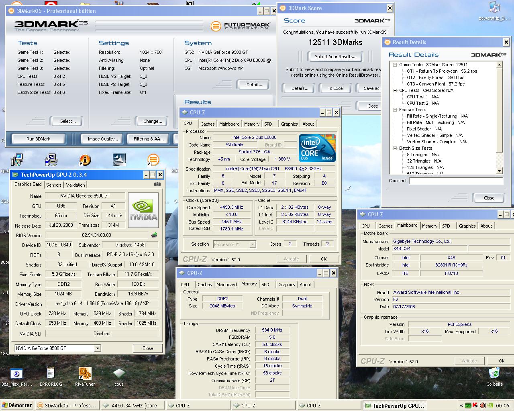Click the Image Quality... button

(103, 139)
